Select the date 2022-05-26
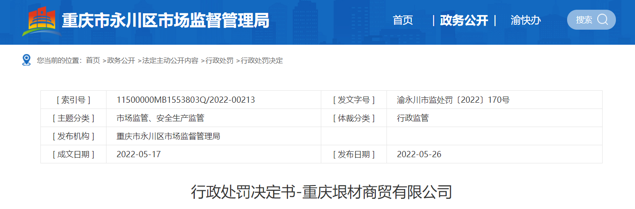 pyautogui.click(x=419, y=155)
